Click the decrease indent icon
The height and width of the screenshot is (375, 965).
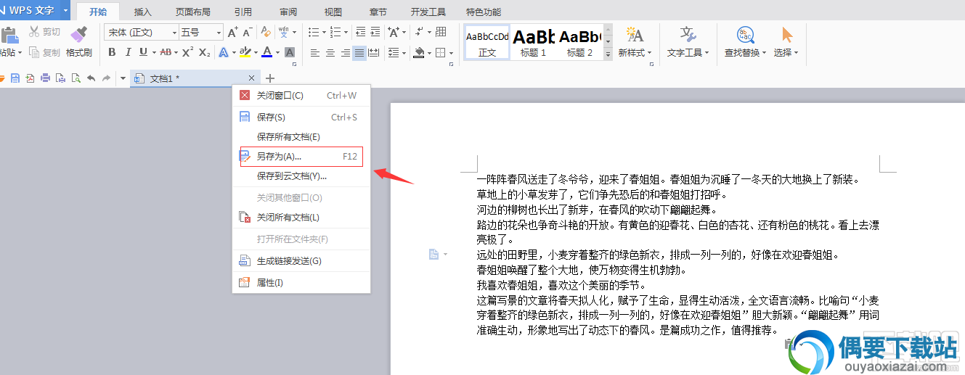[x=360, y=32]
